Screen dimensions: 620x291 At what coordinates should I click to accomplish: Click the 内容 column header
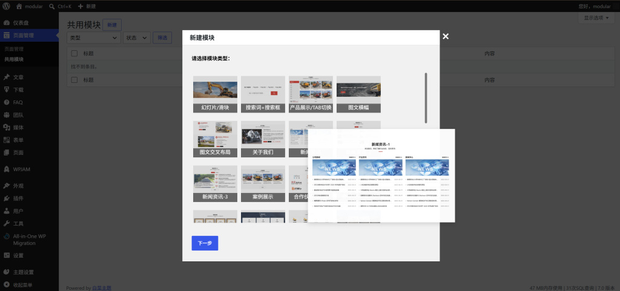(x=489, y=54)
